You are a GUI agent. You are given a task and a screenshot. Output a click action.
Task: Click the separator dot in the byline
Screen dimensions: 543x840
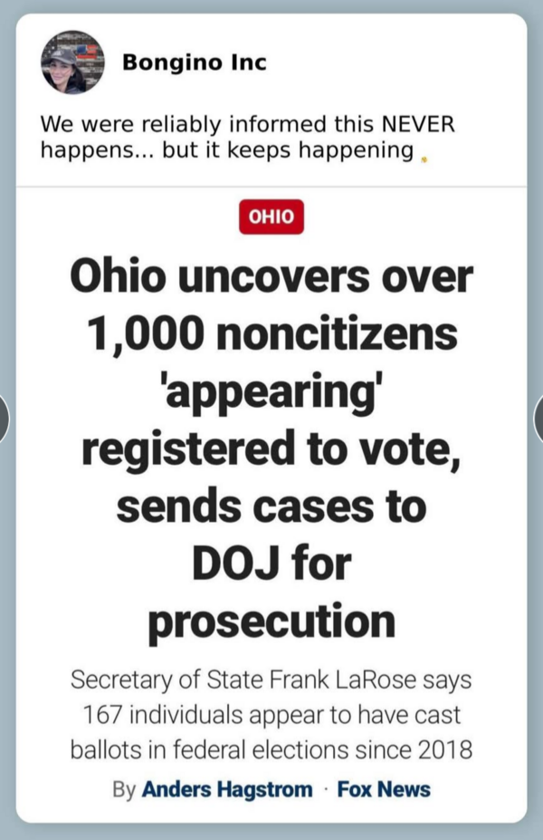(326, 788)
